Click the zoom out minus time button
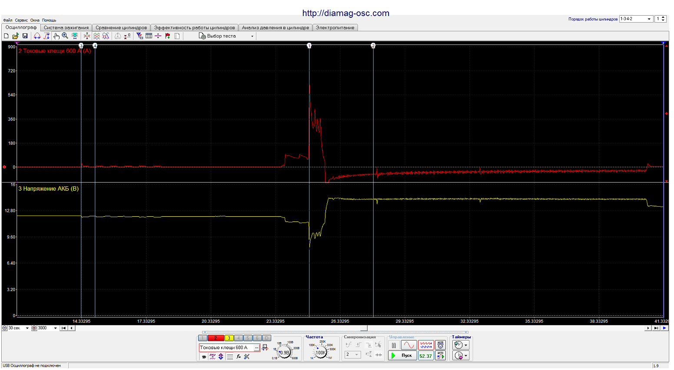 [5, 328]
